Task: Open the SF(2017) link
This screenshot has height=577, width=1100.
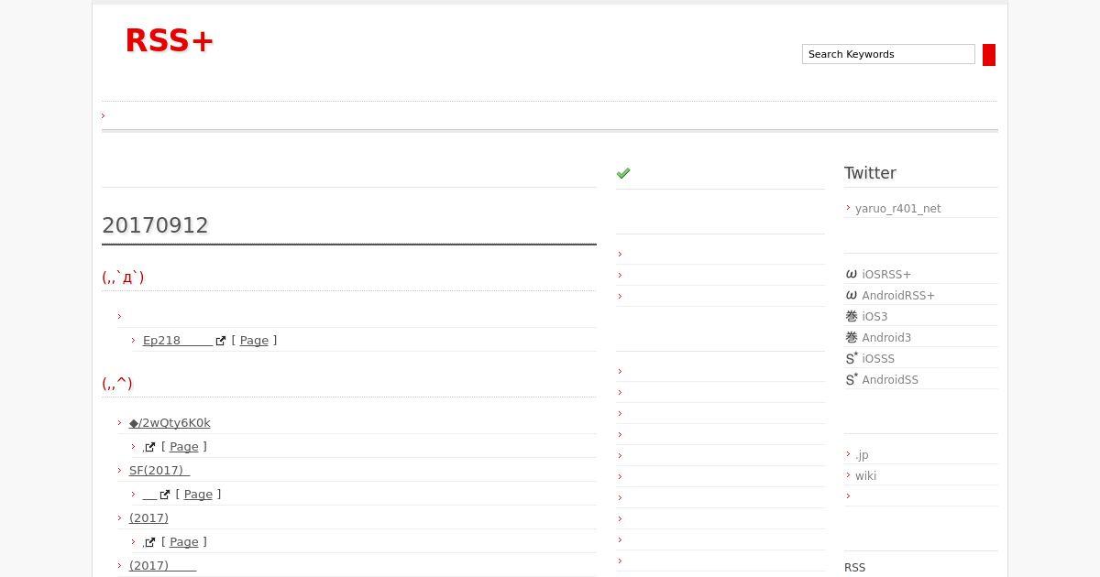Action: 159,471
